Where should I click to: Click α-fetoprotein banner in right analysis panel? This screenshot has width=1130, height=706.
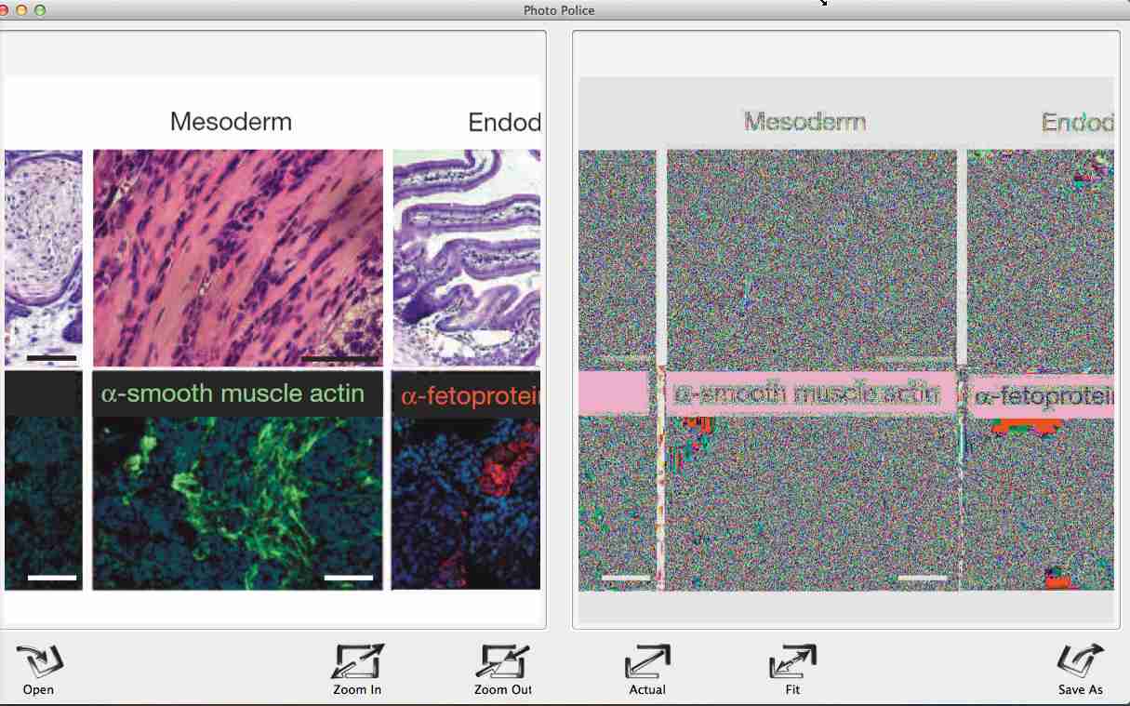pyautogui.click(x=1042, y=397)
